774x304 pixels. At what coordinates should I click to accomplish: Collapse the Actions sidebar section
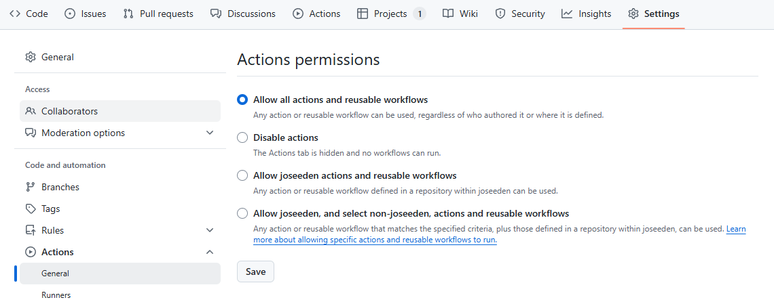coord(210,252)
